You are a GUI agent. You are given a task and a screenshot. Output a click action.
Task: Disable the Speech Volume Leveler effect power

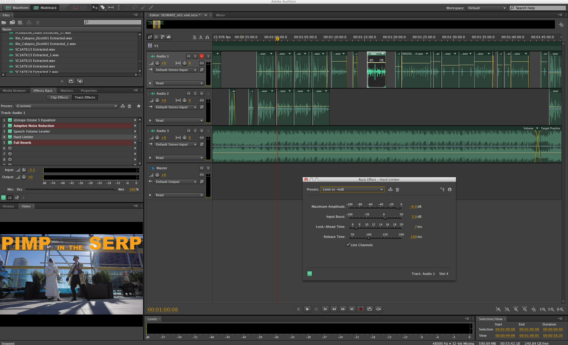click(10, 131)
